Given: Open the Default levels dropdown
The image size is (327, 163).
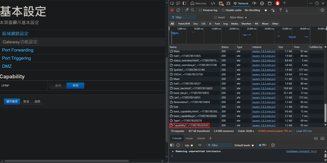Looking at the screenshot, I should tap(244, 145).
